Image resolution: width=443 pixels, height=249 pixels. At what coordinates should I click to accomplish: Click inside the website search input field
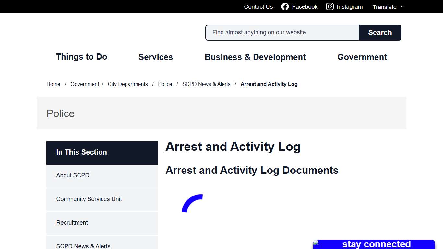[x=281, y=32]
